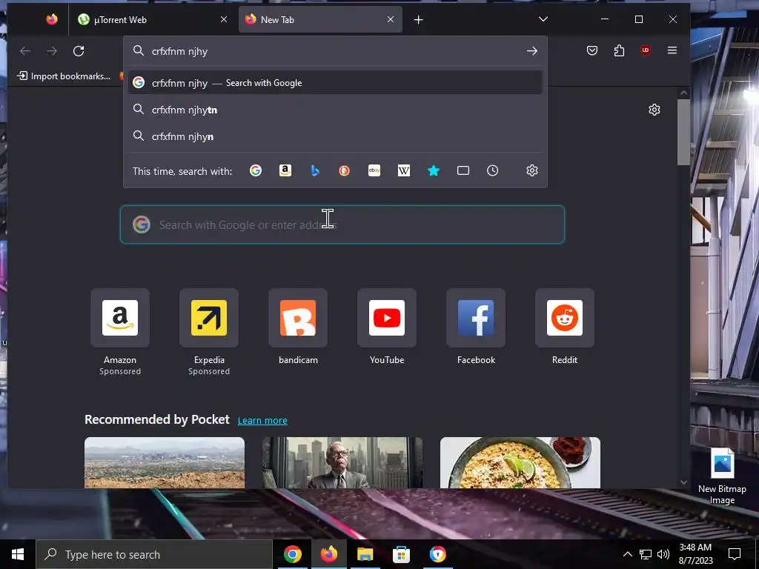Close the µTorrent Web tab
The image size is (759, 569).
(224, 19)
